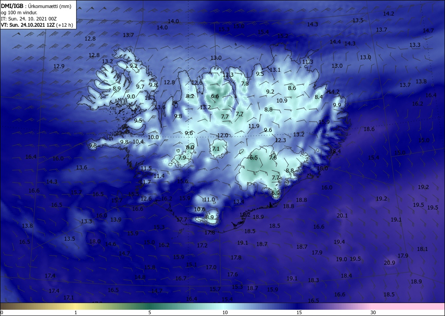
Task: Click the map value '12.0'
Action: 222,135
